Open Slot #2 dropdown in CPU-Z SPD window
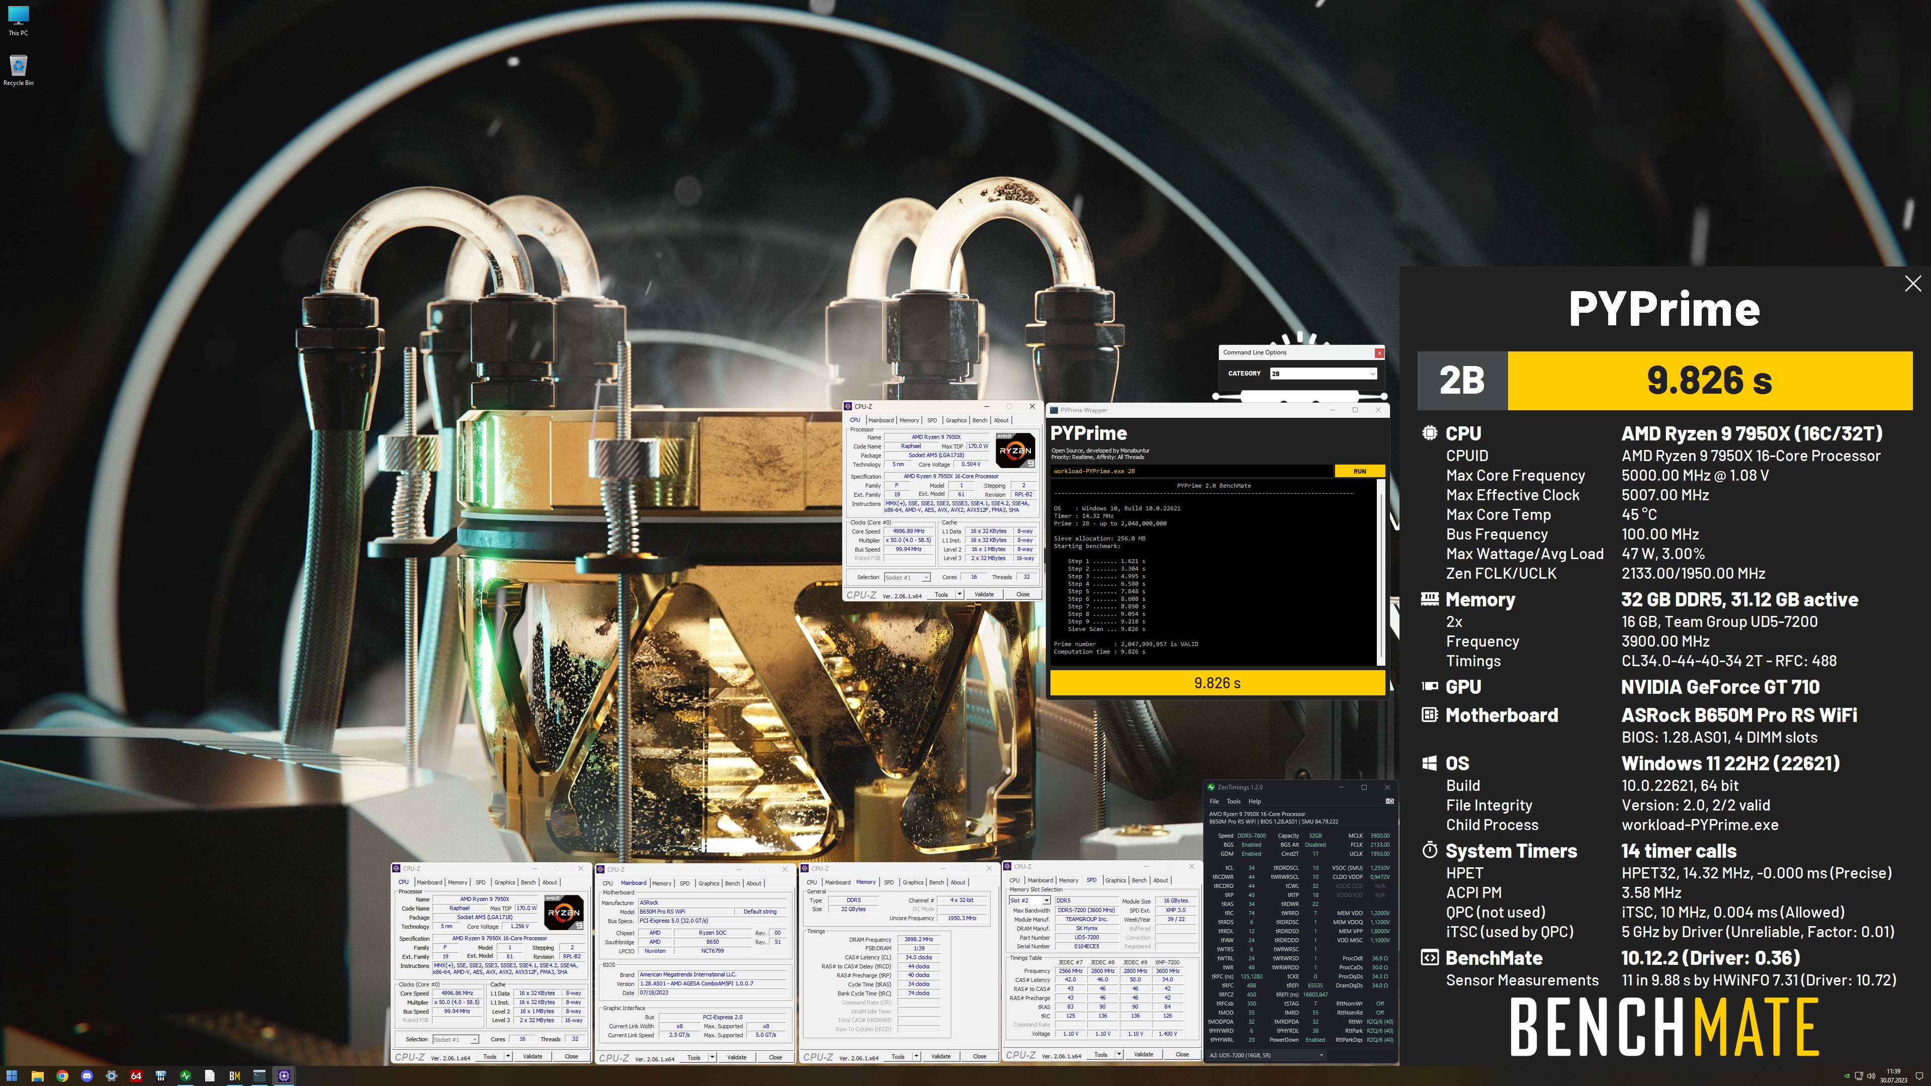Screen dimensions: 1931x1086 coord(1029,900)
